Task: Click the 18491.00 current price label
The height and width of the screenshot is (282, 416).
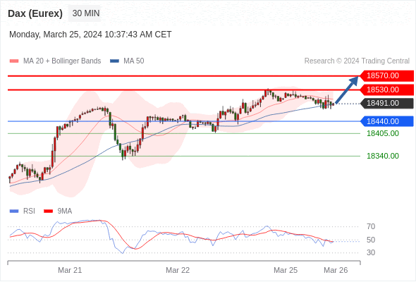Action: tap(387, 103)
